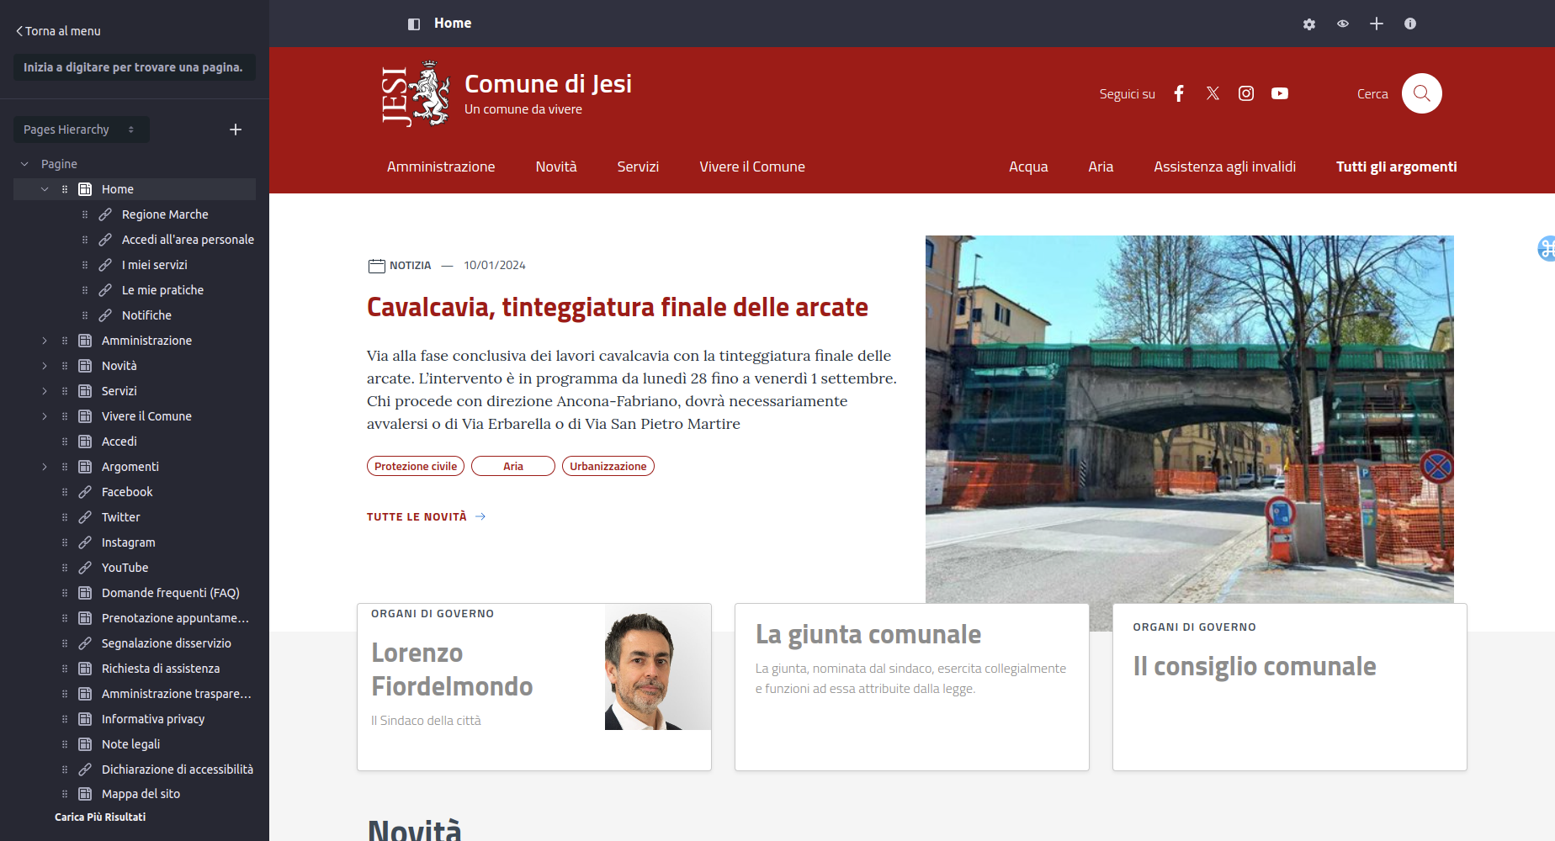The height and width of the screenshot is (841, 1555).
Task: Open the YouTube icon in header
Action: point(1280,93)
